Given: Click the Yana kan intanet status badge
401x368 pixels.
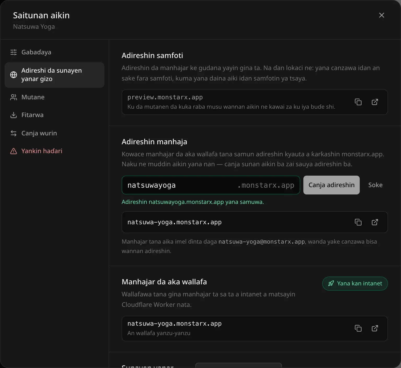Looking at the screenshot, I should 355,284.
